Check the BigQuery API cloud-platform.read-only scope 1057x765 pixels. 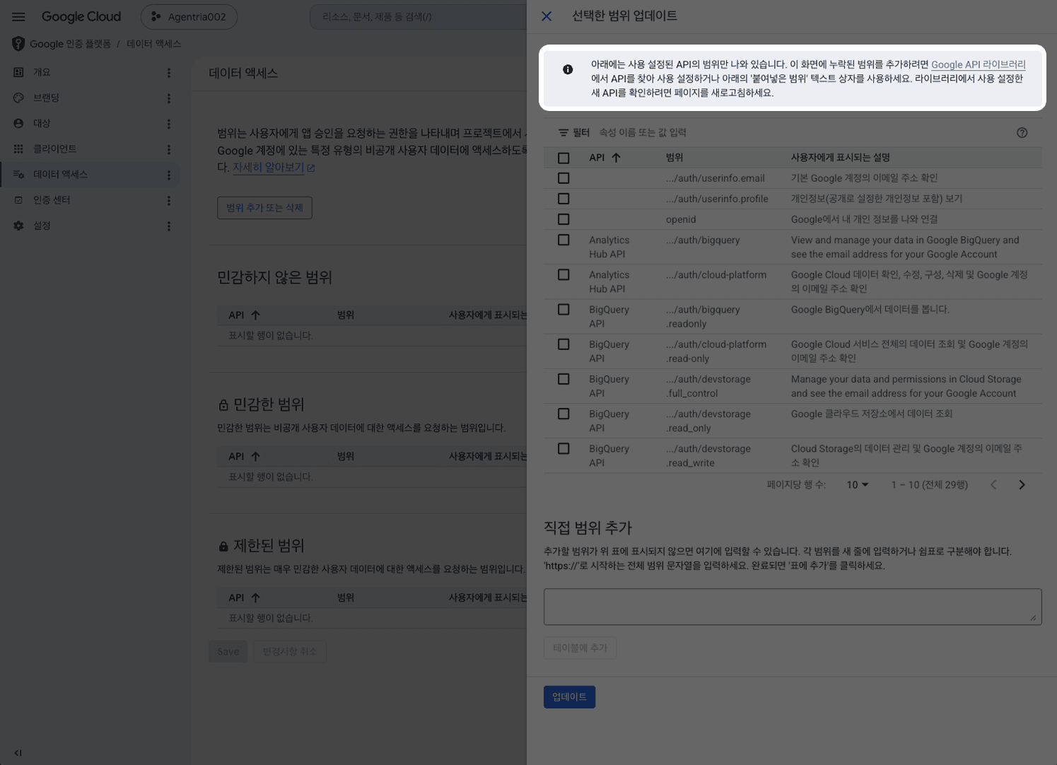tap(563, 344)
